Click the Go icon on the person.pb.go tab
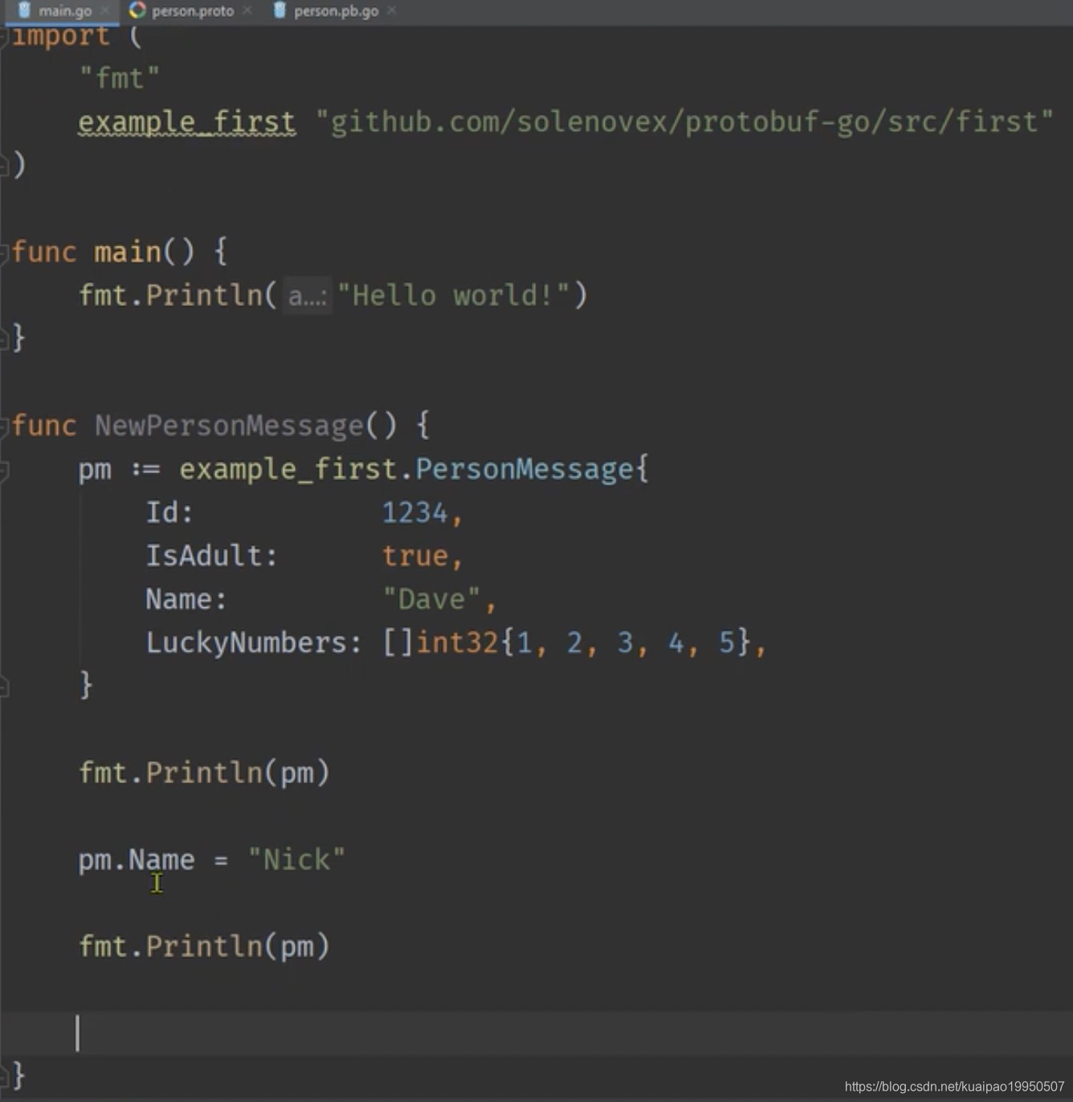The image size is (1073, 1102). coord(279,10)
